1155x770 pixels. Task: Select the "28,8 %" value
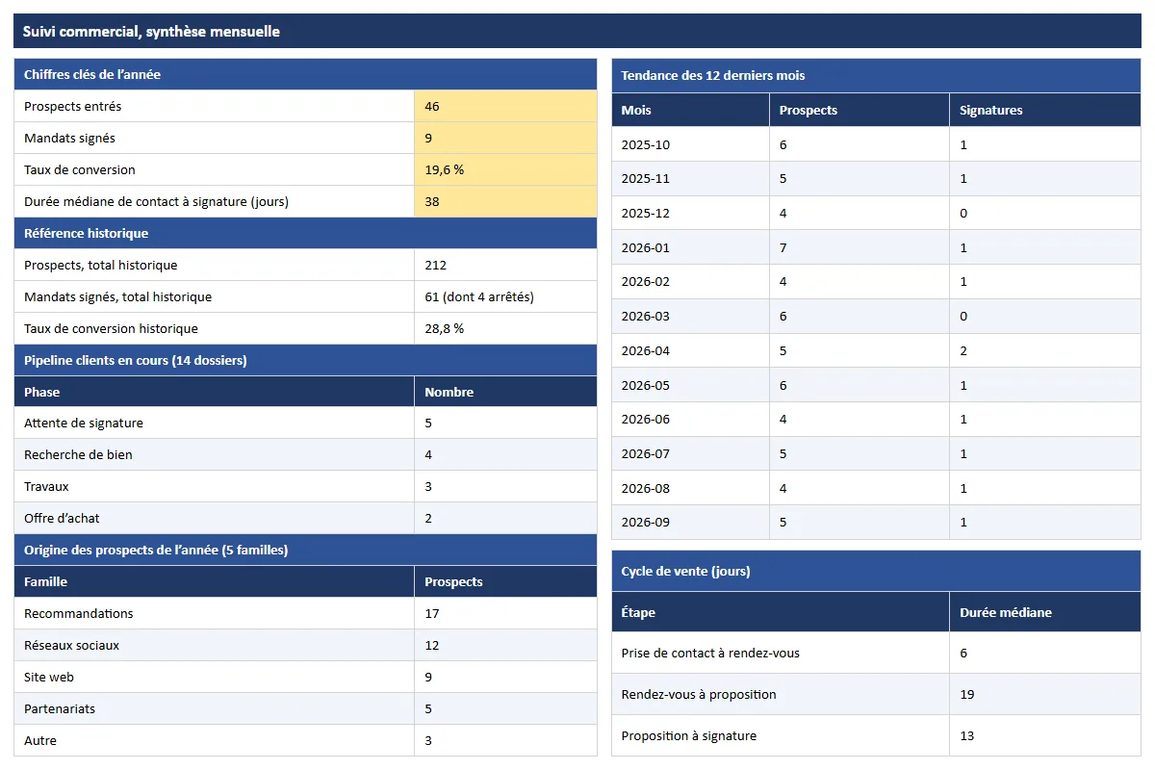click(x=505, y=328)
